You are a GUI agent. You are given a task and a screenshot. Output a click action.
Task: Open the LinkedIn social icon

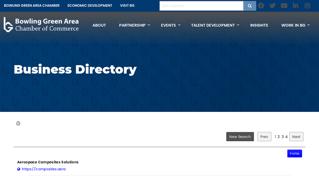[x=295, y=6]
